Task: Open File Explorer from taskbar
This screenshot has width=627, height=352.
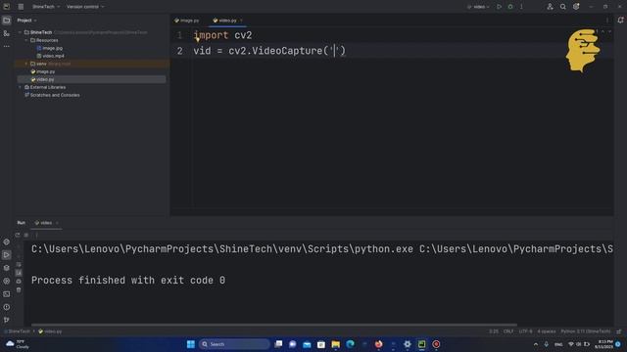Action: coord(335,344)
